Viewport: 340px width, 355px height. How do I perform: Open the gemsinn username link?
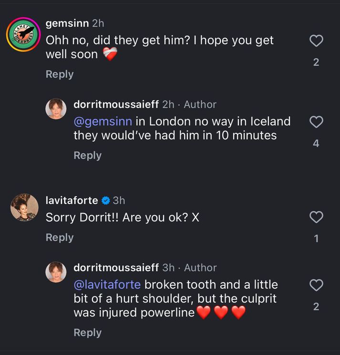click(67, 23)
